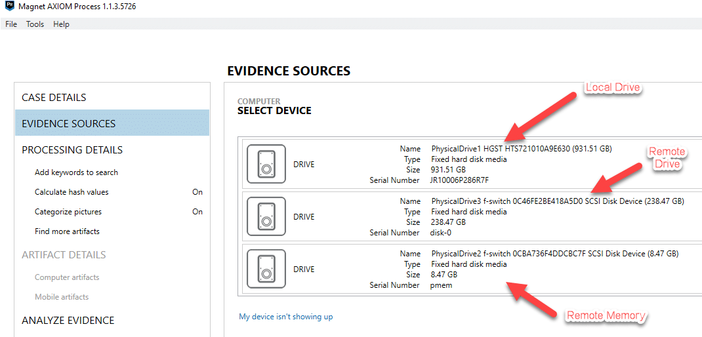Select Evidence Sources in sidebar
The height and width of the screenshot is (337, 702).
(x=112, y=123)
